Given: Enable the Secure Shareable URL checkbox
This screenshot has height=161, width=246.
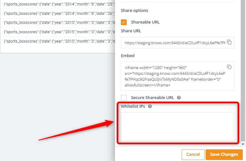Looking at the screenshot, I should coord(124,97).
